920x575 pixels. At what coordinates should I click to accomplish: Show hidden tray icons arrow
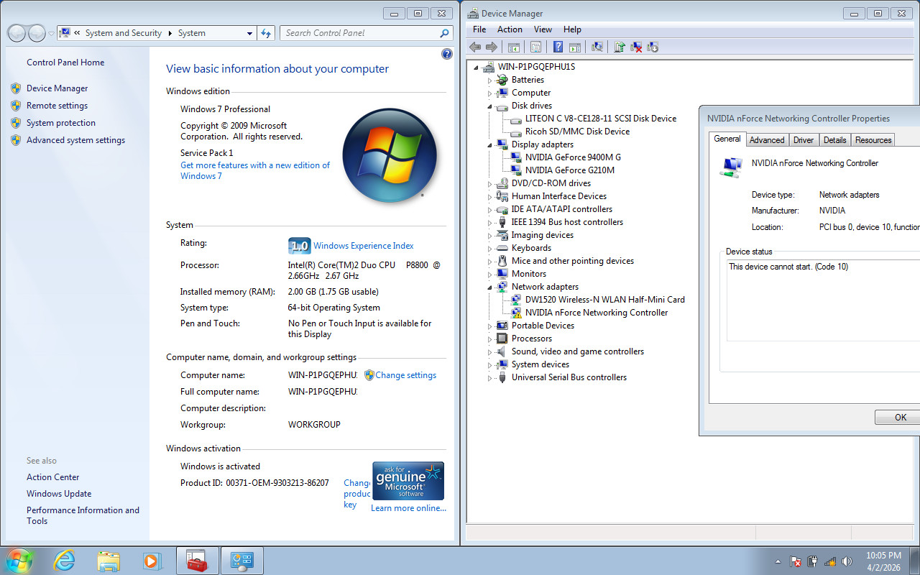778,561
